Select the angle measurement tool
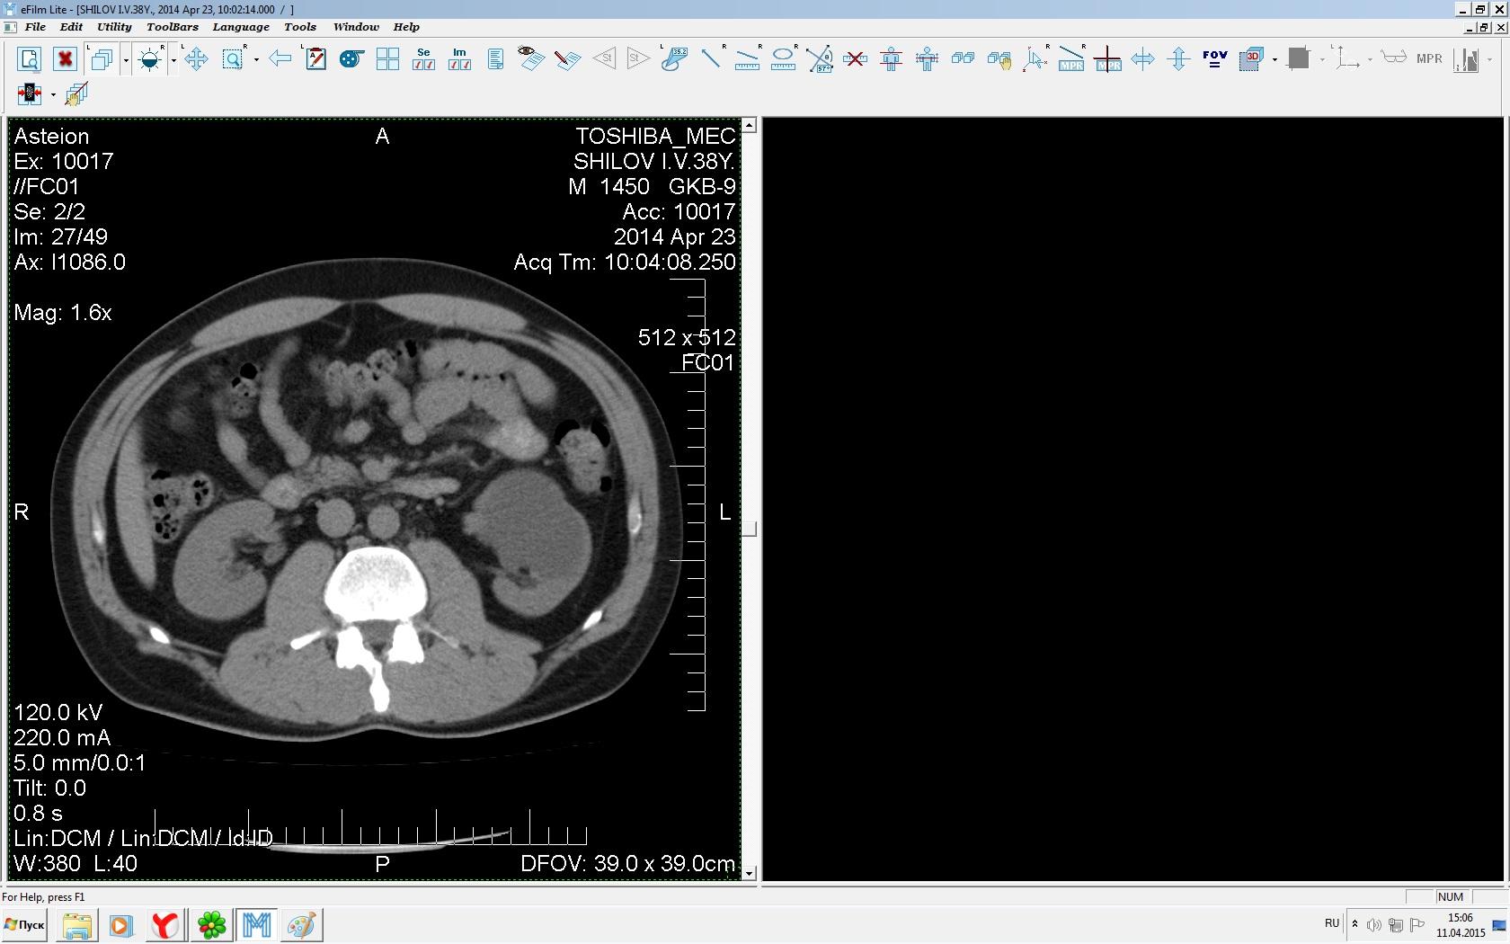The height and width of the screenshot is (944, 1510). coord(819,59)
